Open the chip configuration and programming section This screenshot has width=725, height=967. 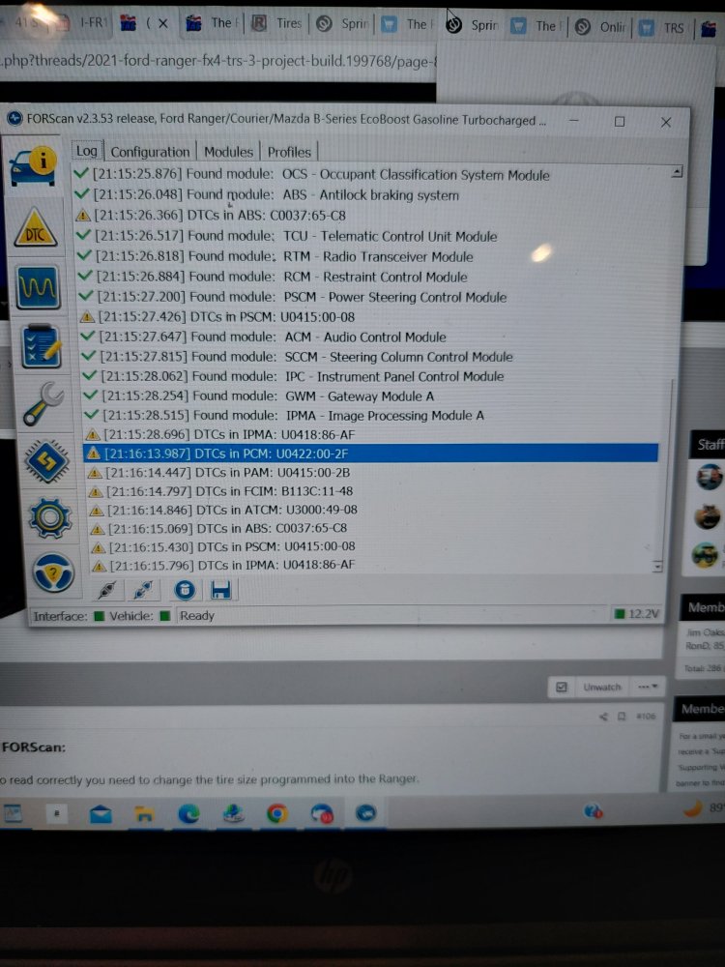tap(46, 462)
